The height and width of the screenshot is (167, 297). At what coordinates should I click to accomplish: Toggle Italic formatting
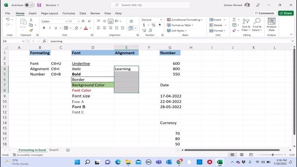50,28
